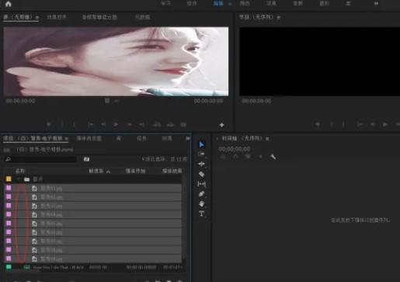Open timeline display settings wrench
The width and height of the screenshot is (400, 282).
point(273,156)
